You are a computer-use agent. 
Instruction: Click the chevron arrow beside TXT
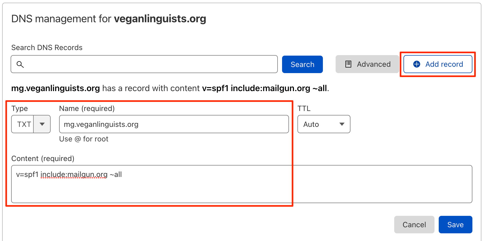pyautogui.click(x=42, y=124)
